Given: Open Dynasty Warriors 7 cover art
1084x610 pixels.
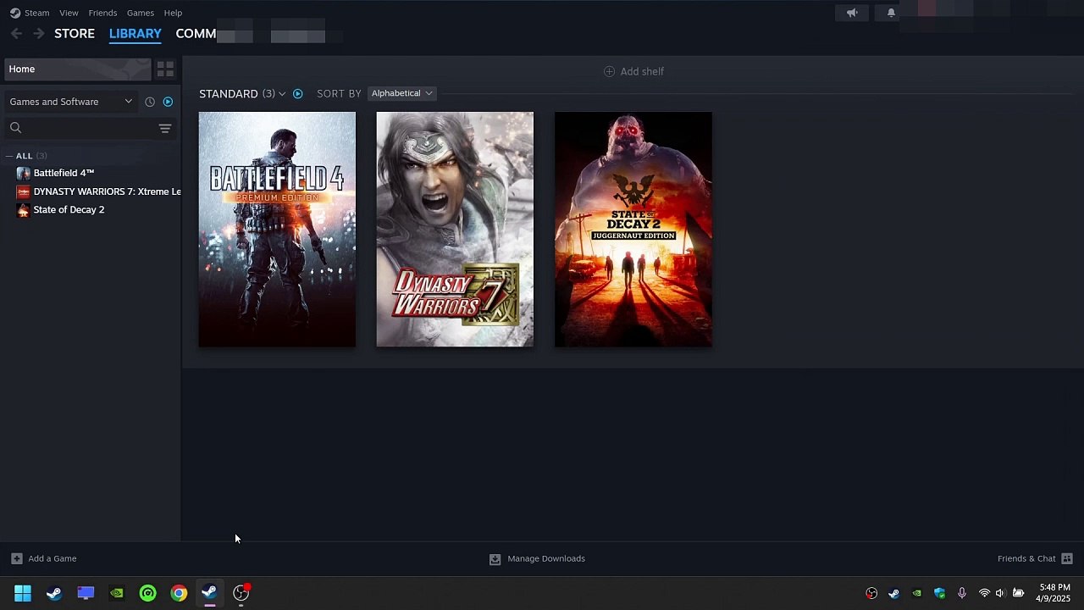Looking at the screenshot, I should 455,230.
